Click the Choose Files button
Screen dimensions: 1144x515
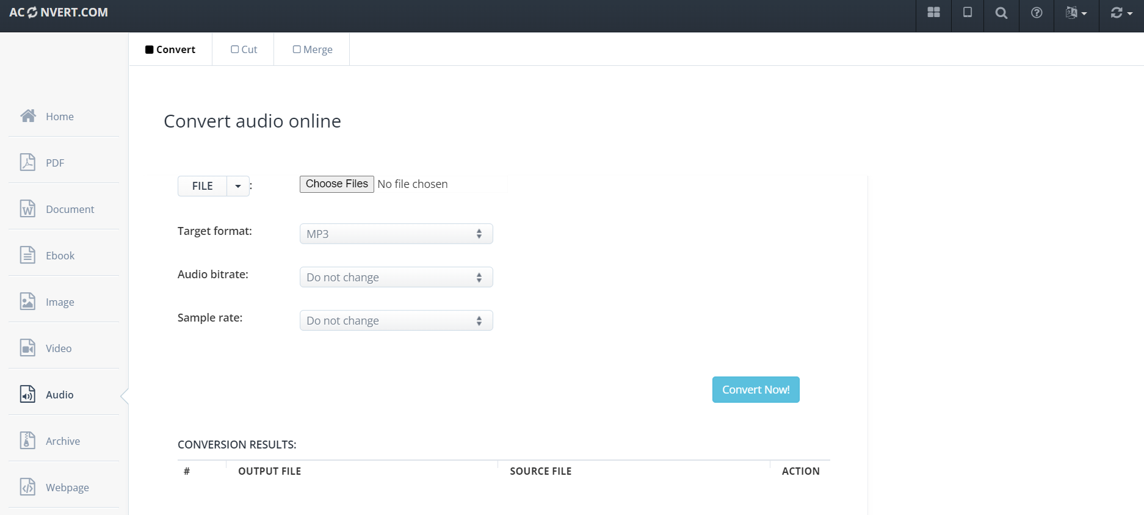[x=336, y=184]
